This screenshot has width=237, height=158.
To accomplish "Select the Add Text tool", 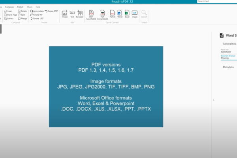I will click(72, 14).
